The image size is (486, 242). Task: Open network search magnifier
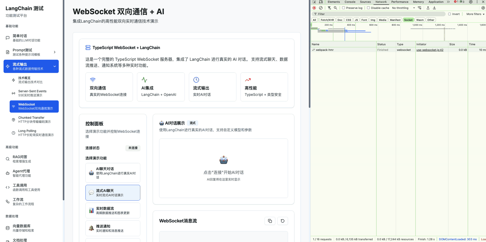pos(336,8)
